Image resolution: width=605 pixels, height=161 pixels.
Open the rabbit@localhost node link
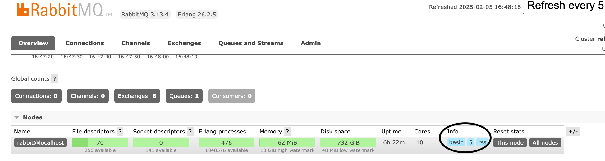40,143
